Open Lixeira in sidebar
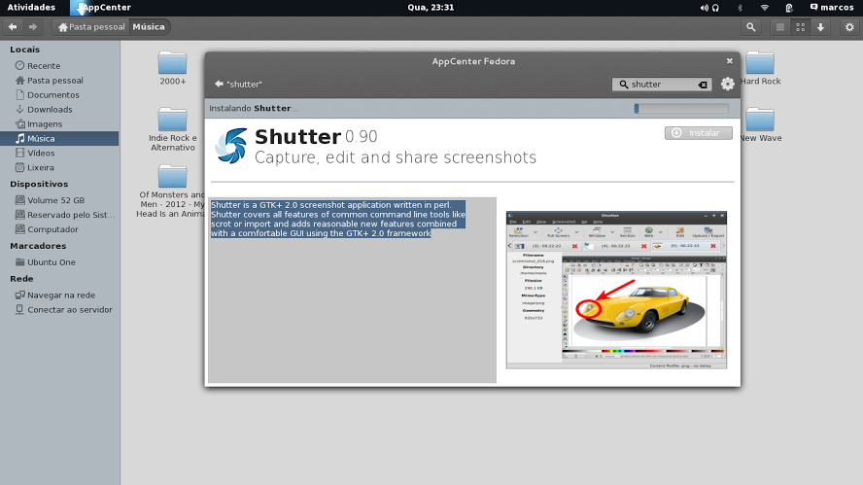 pos(59,167)
